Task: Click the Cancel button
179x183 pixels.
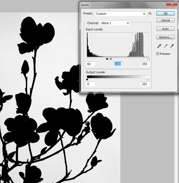Action: (x=165, y=20)
